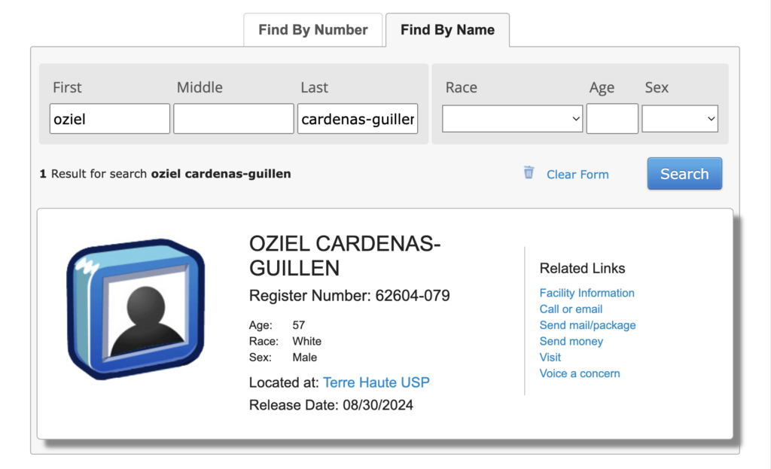Click the inmate photo placeholder icon
771x469 pixels.
click(x=135, y=309)
